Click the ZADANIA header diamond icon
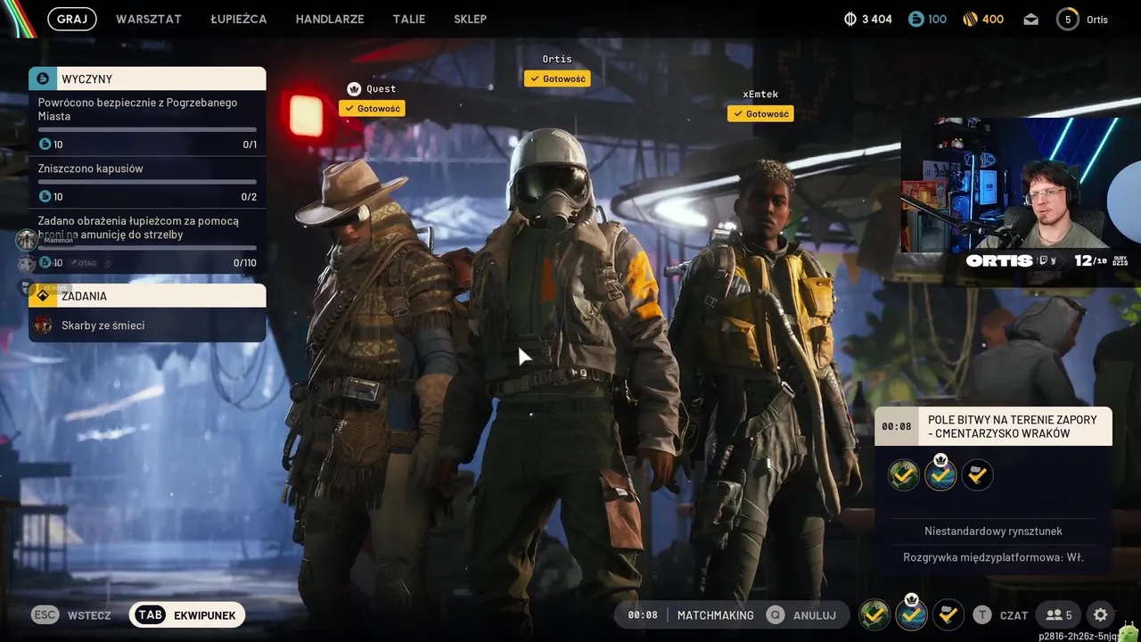 click(x=42, y=296)
